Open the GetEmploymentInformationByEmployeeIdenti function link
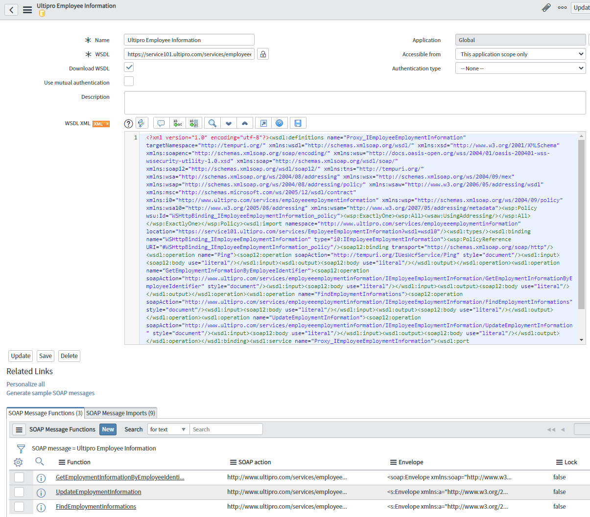Viewport: 590px width, 517px height. pyautogui.click(x=120, y=477)
